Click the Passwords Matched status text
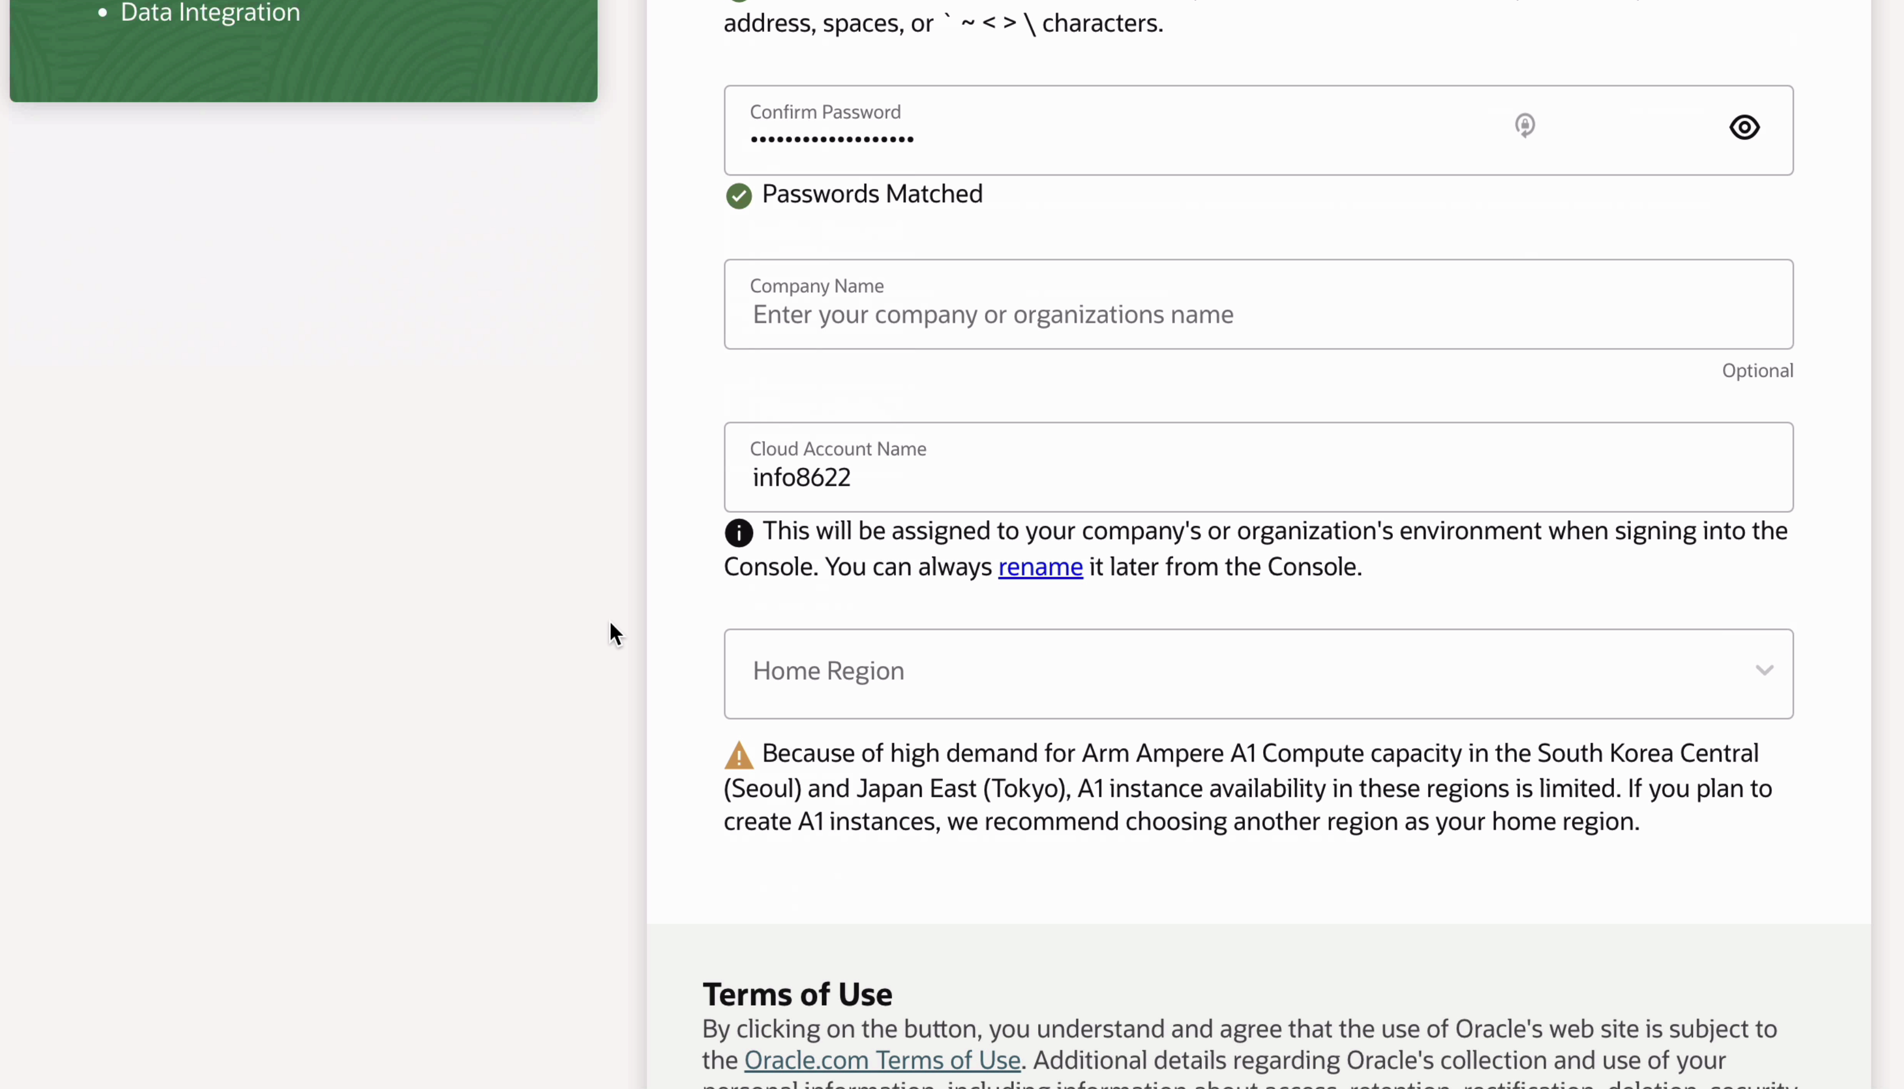This screenshot has height=1089, width=1904. pyautogui.click(x=872, y=194)
